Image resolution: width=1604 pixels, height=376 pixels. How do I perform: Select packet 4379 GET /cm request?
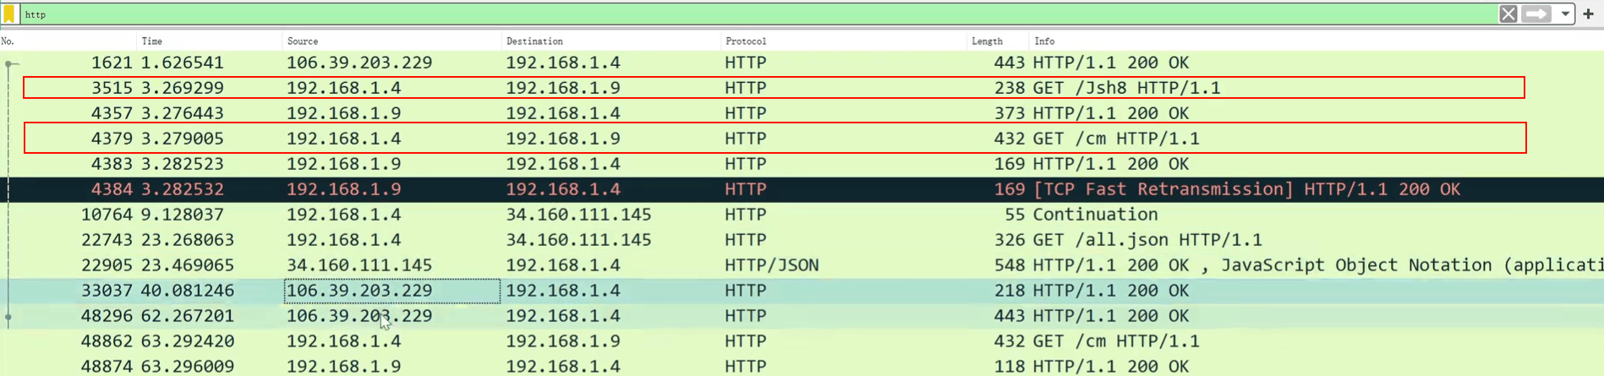(x=802, y=139)
